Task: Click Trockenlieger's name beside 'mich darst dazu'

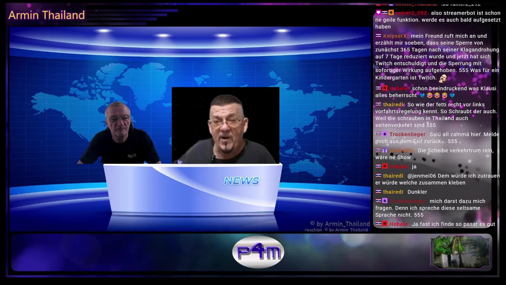Action: 408,201
